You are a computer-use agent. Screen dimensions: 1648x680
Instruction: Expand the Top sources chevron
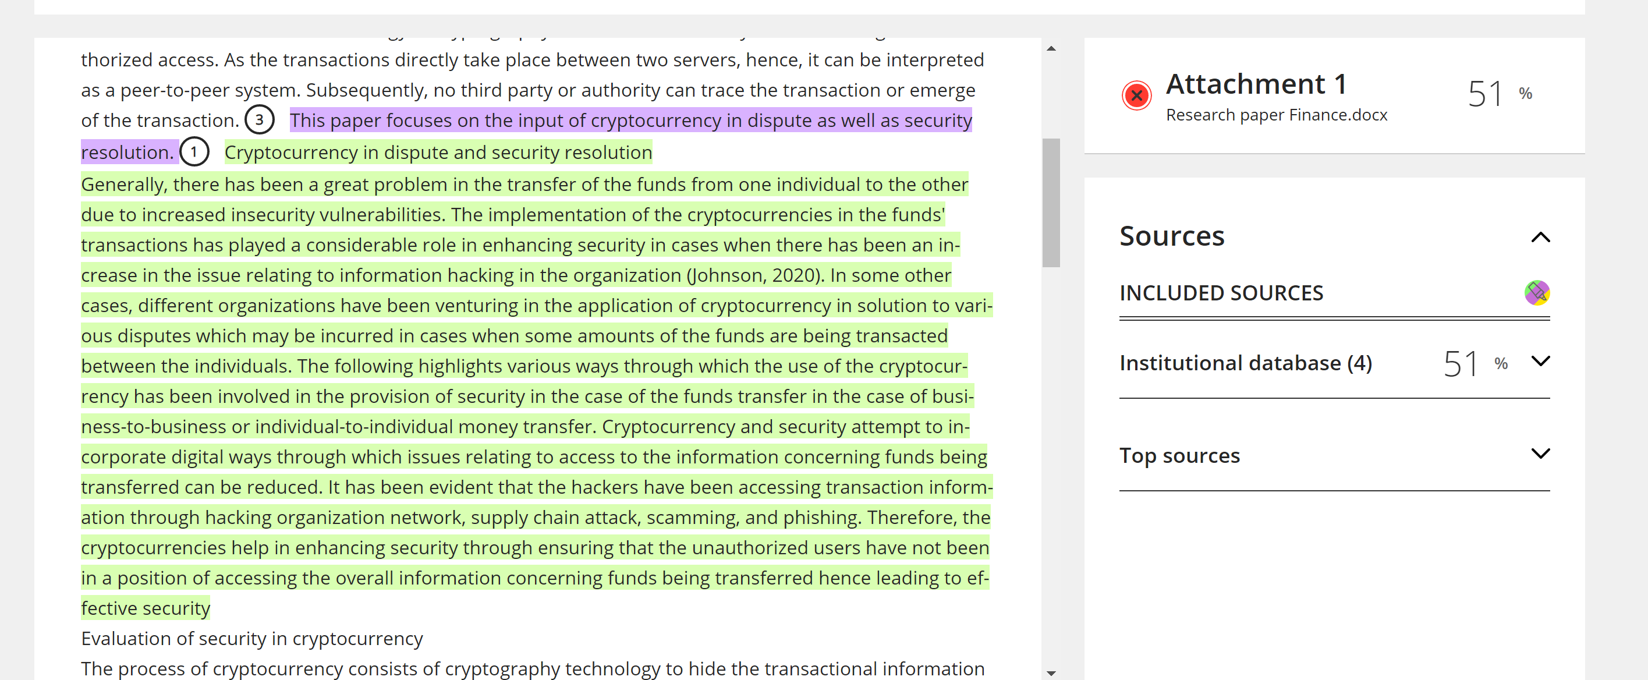[x=1540, y=454]
